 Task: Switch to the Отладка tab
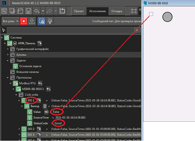[x=116, y=11]
